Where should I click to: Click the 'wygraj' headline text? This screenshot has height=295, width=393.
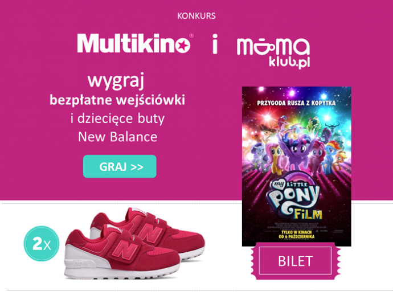pos(116,81)
